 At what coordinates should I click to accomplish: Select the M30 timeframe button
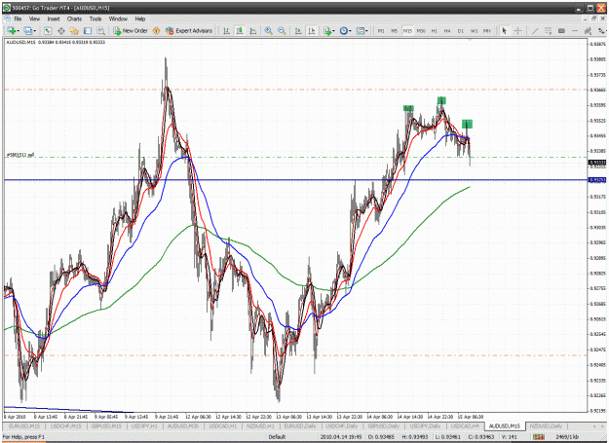coord(421,30)
